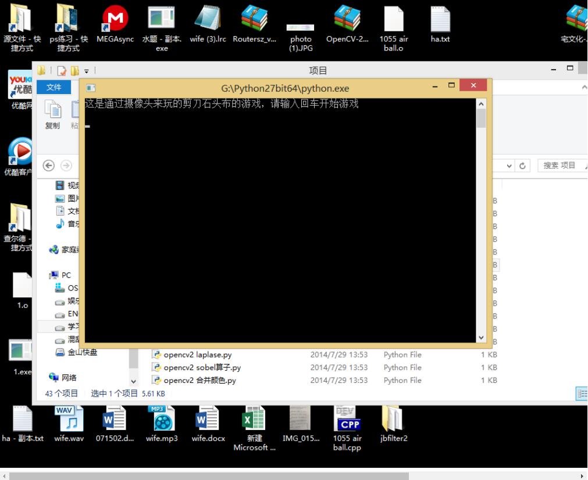Click Explorer Back navigation arrow

[49, 166]
